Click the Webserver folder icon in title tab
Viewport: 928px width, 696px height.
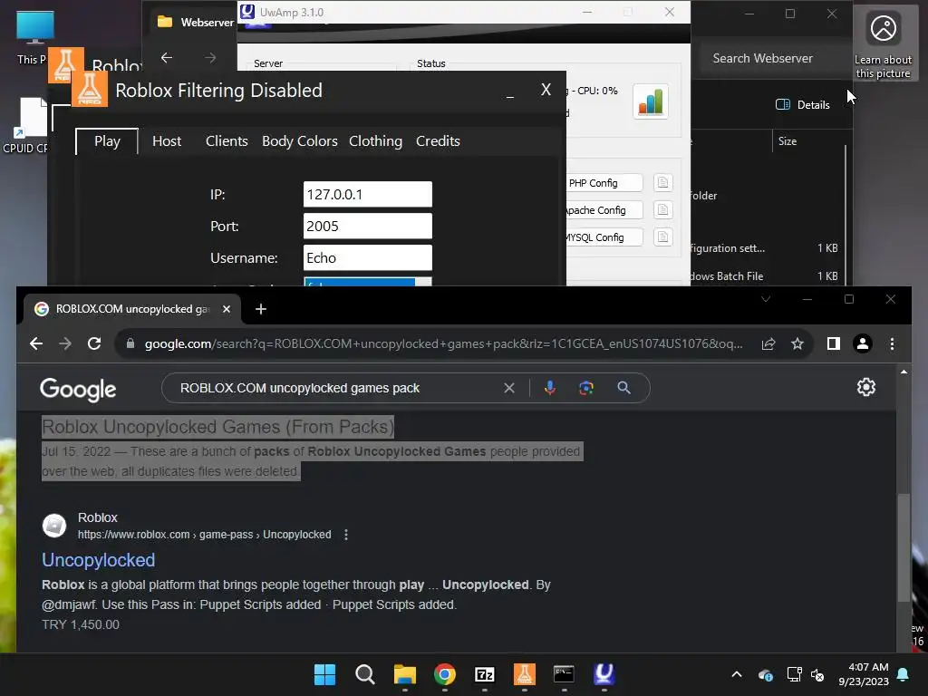pos(165,23)
